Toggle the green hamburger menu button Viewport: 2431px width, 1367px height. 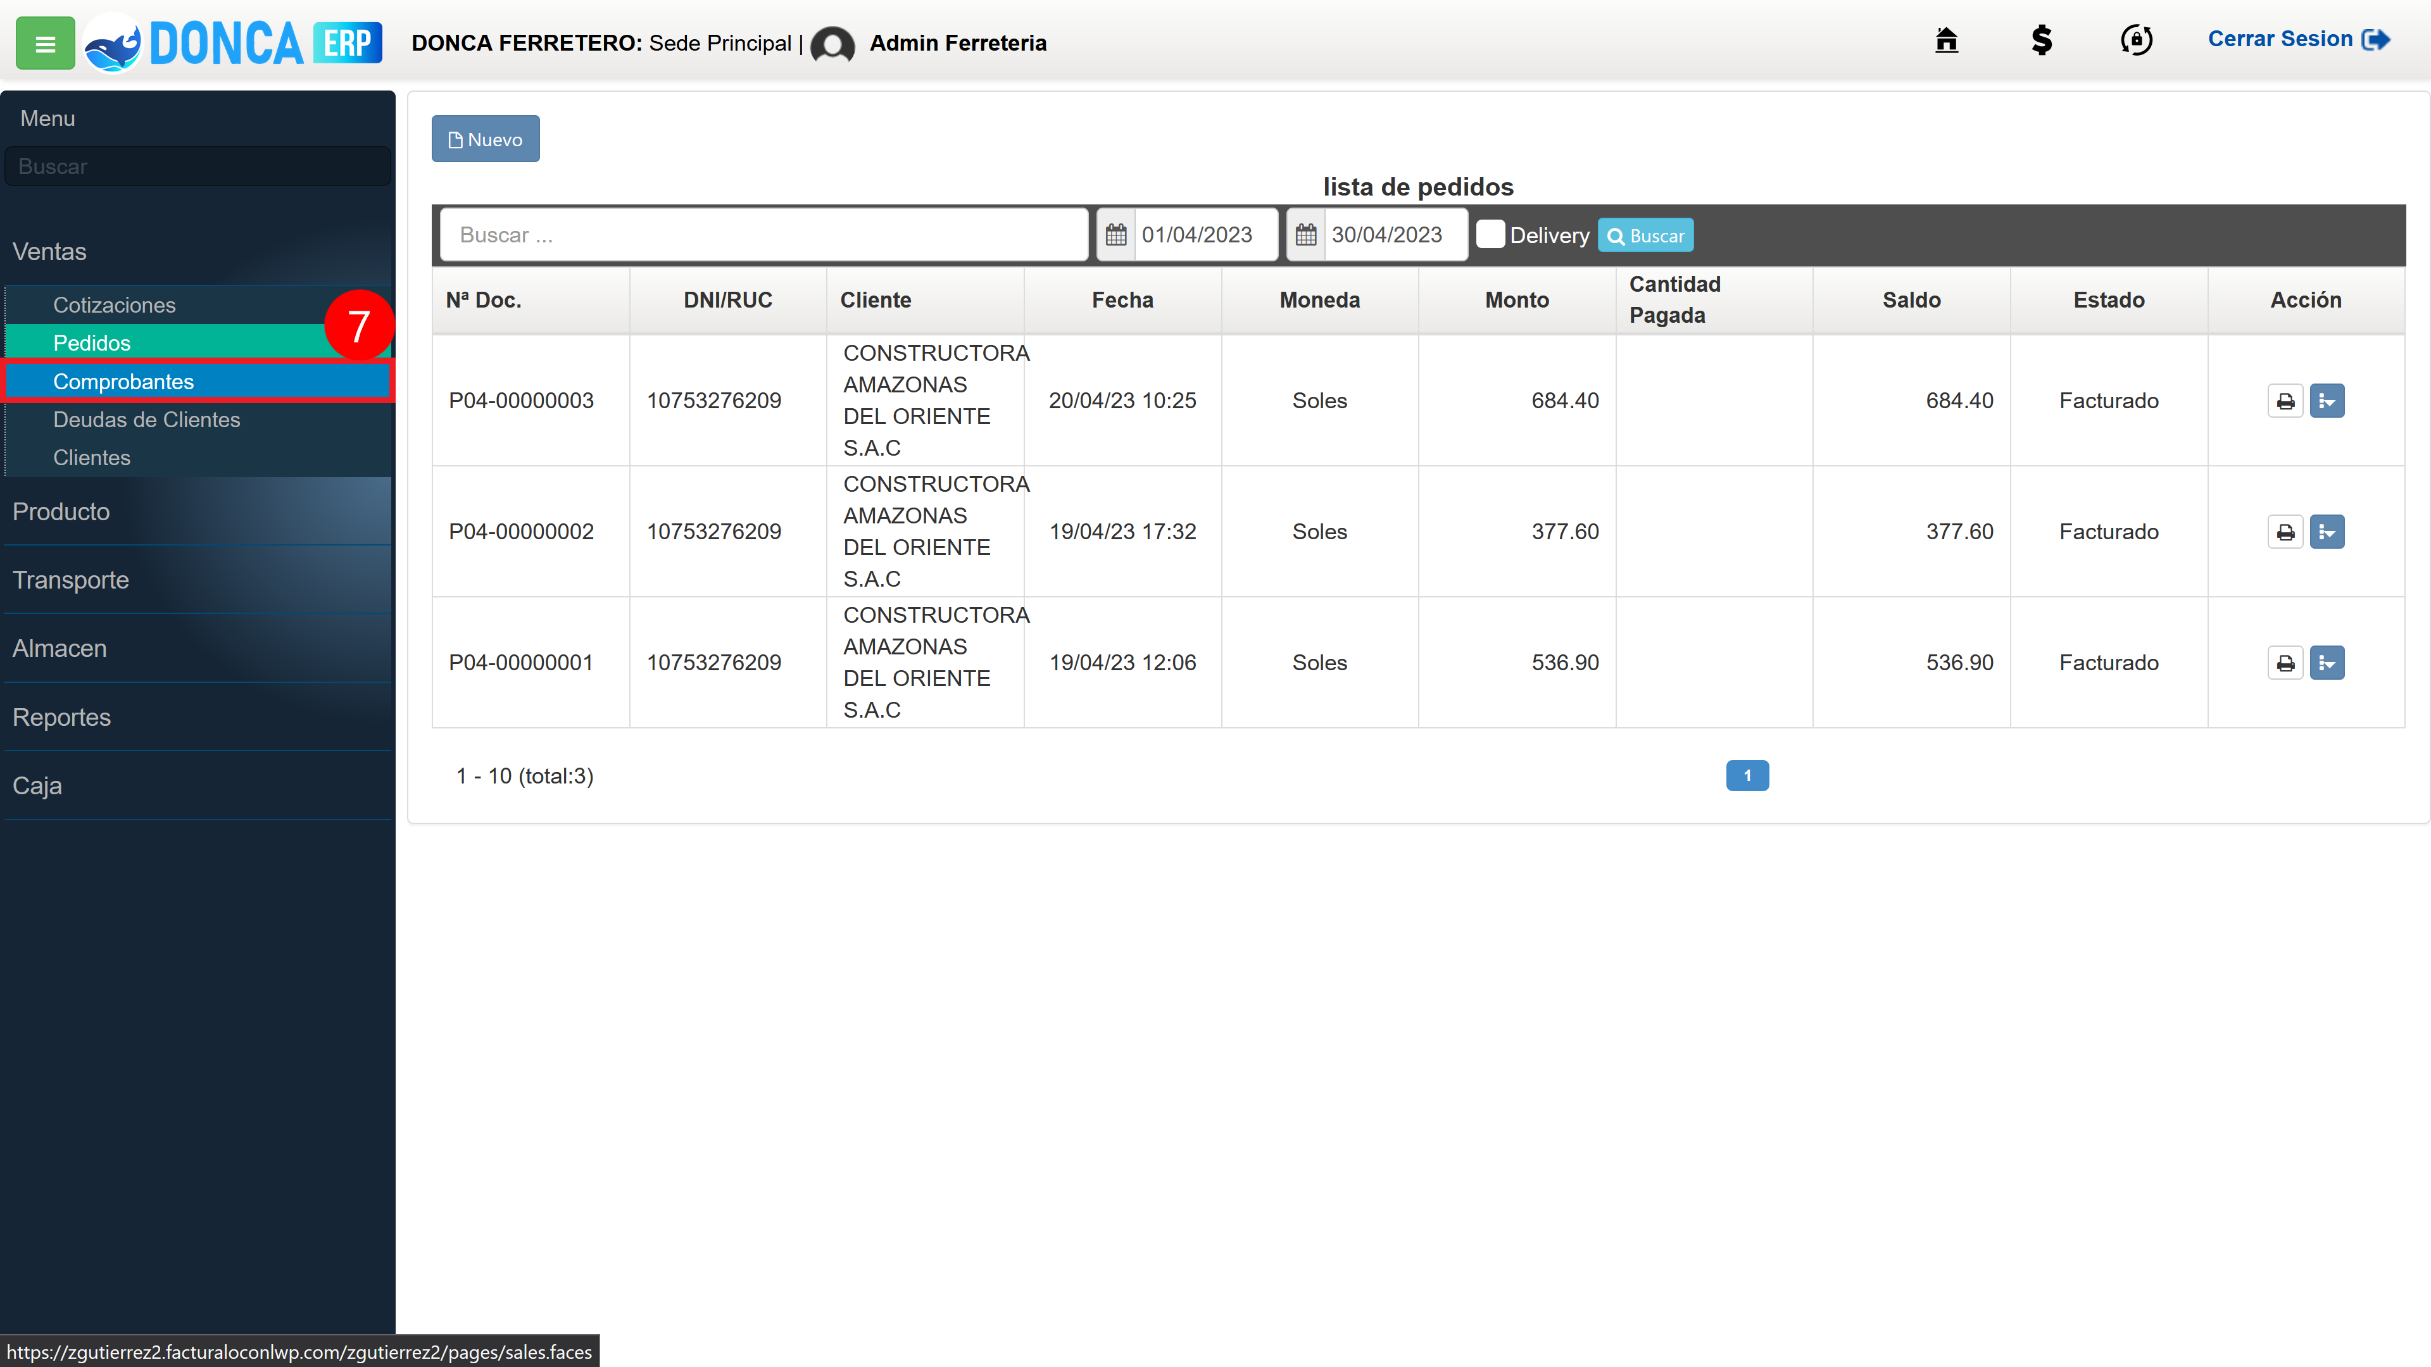(x=46, y=44)
